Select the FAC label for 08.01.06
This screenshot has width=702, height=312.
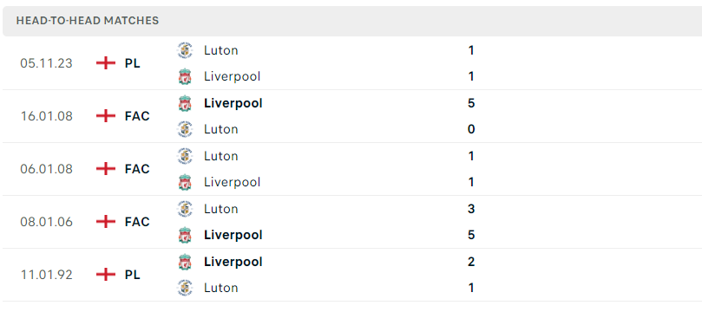[x=137, y=222]
